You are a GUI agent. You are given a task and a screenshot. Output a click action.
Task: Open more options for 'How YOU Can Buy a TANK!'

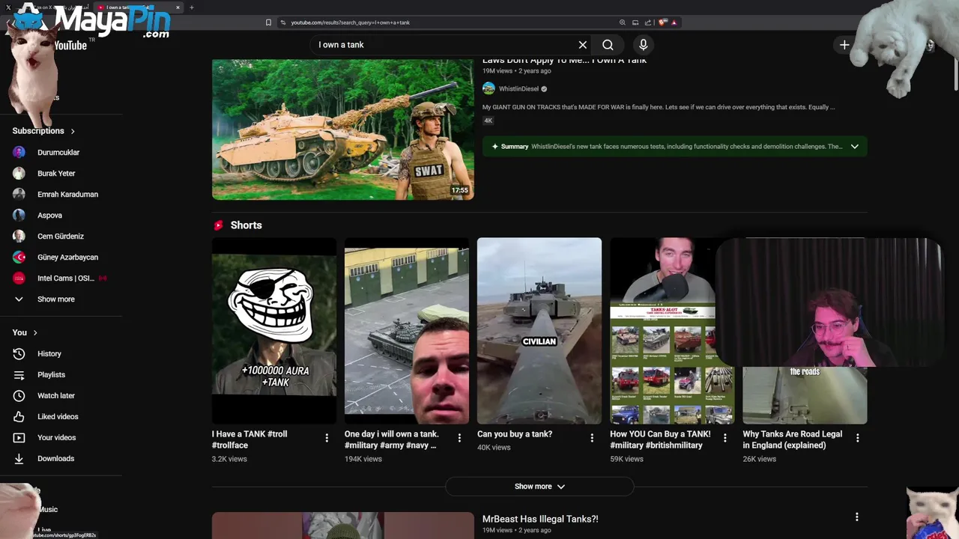[x=724, y=438]
